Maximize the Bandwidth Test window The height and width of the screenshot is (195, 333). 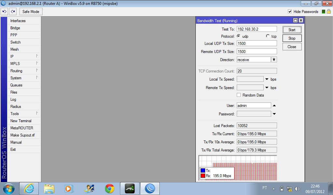click(x=295, y=20)
